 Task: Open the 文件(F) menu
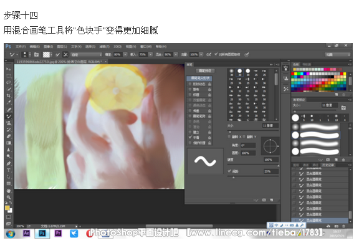coord(21,47)
